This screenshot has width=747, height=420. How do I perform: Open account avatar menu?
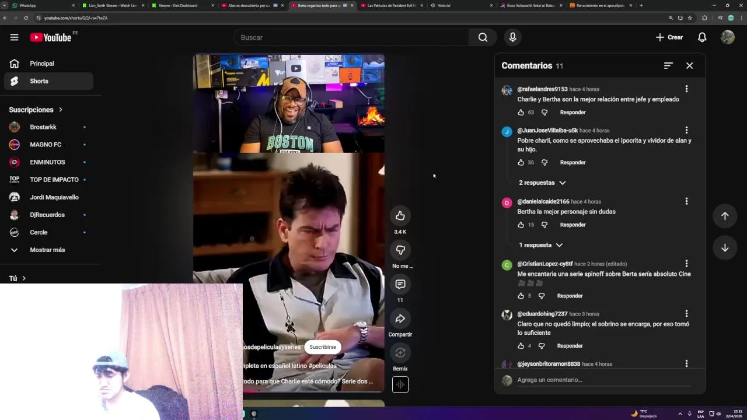click(x=727, y=37)
